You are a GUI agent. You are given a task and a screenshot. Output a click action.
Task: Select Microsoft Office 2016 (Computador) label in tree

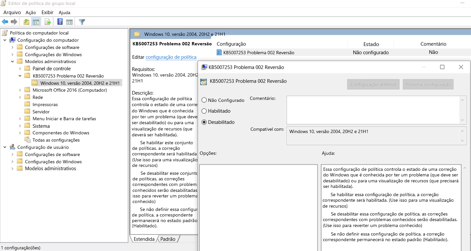point(69,90)
